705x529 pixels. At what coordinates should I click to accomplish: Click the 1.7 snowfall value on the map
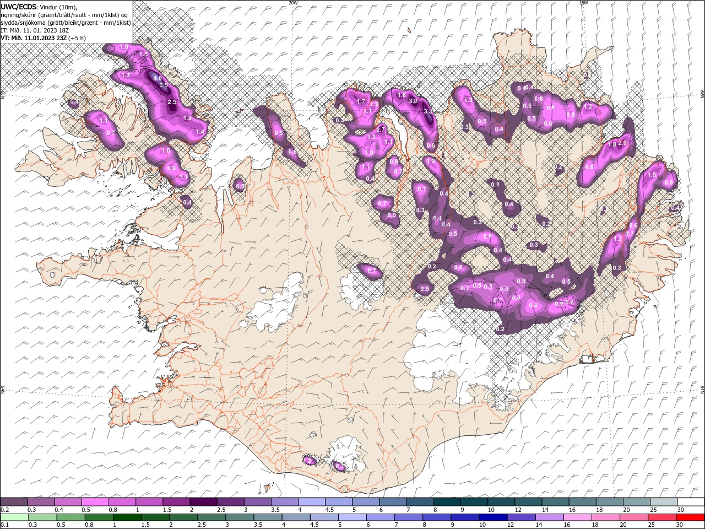tap(361, 102)
